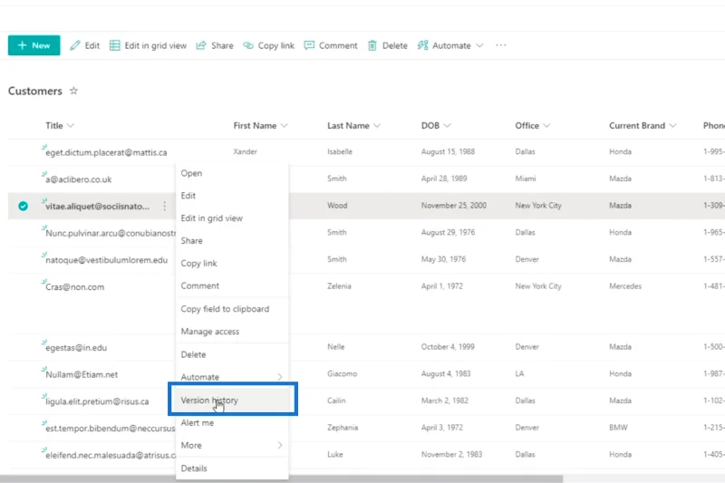Viewport: 725px width, 483px height.
Task: Click the Nunc.pulvinar.arcu title link
Action: pyautogui.click(x=110, y=234)
